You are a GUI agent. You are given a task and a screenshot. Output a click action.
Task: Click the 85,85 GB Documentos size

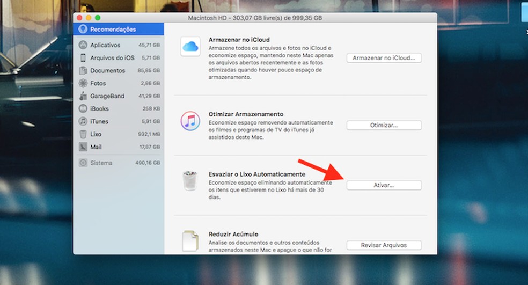[x=149, y=71]
